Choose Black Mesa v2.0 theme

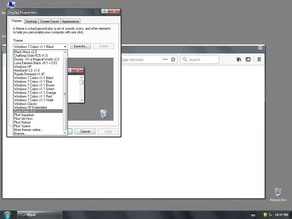(38, 52)
